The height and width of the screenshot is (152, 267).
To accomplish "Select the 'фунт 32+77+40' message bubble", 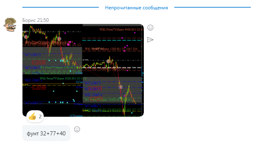I will coord(46,133).
